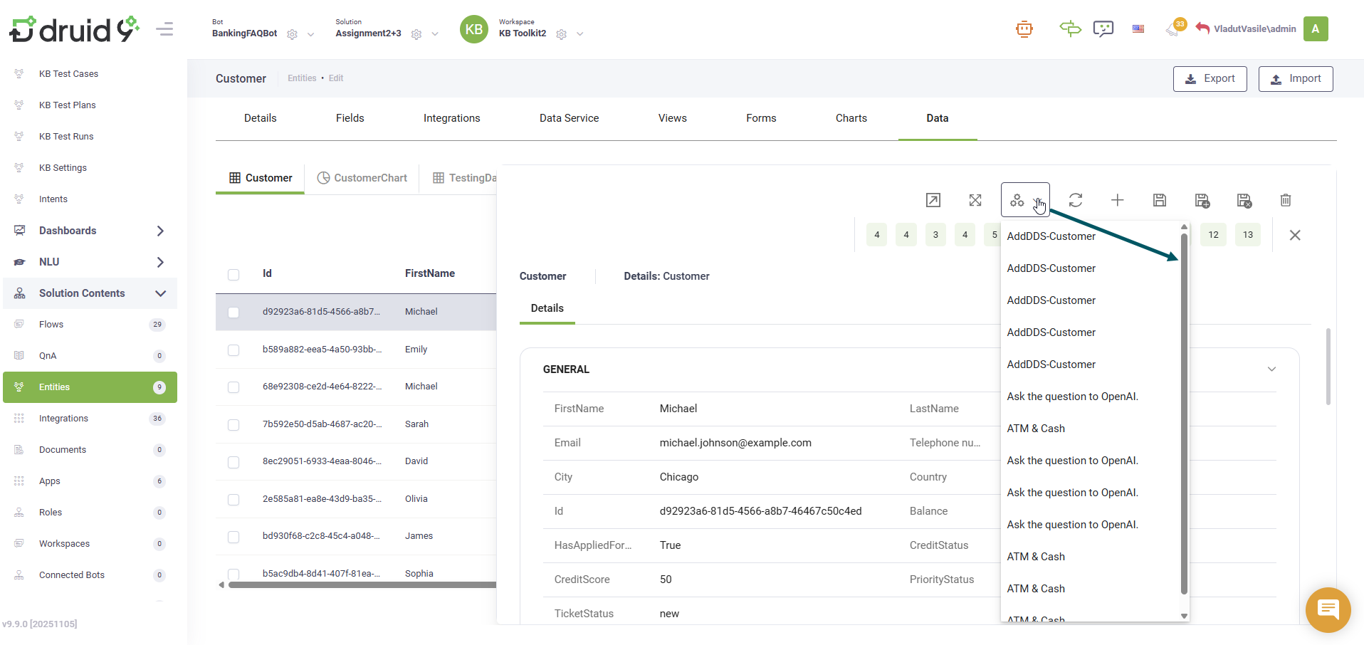Click the orange robot icon in header

(x=1024, y=29)
